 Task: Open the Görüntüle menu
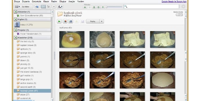[x=37, y=1]
